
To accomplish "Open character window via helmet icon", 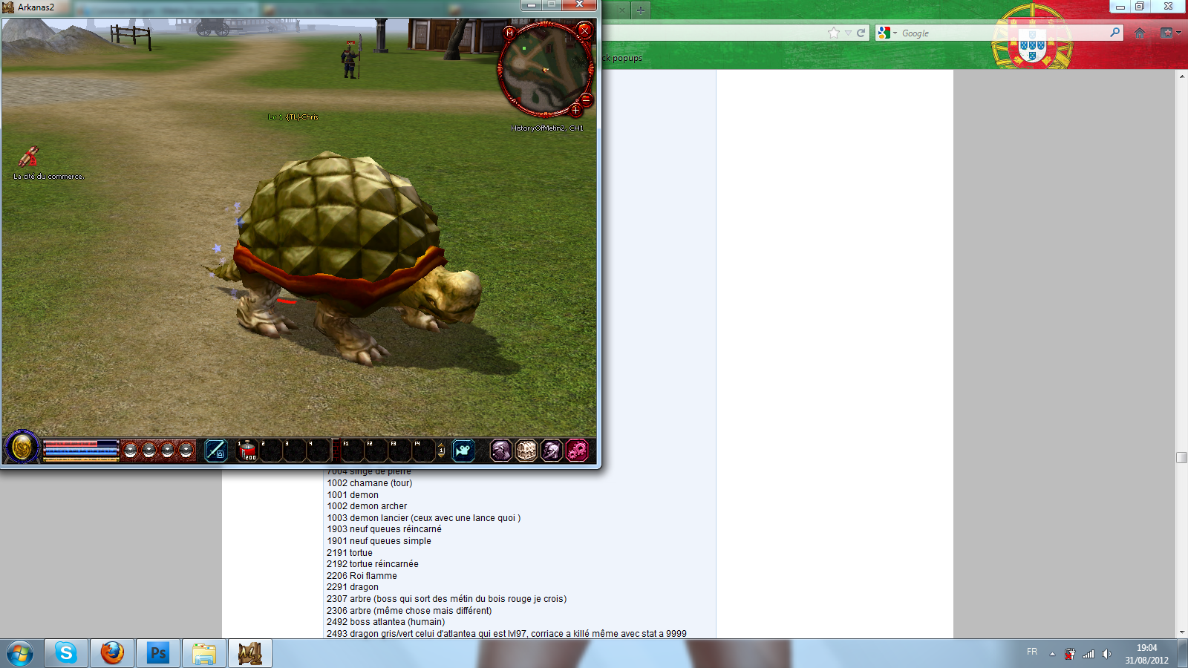I will click(x=501, y=450).
